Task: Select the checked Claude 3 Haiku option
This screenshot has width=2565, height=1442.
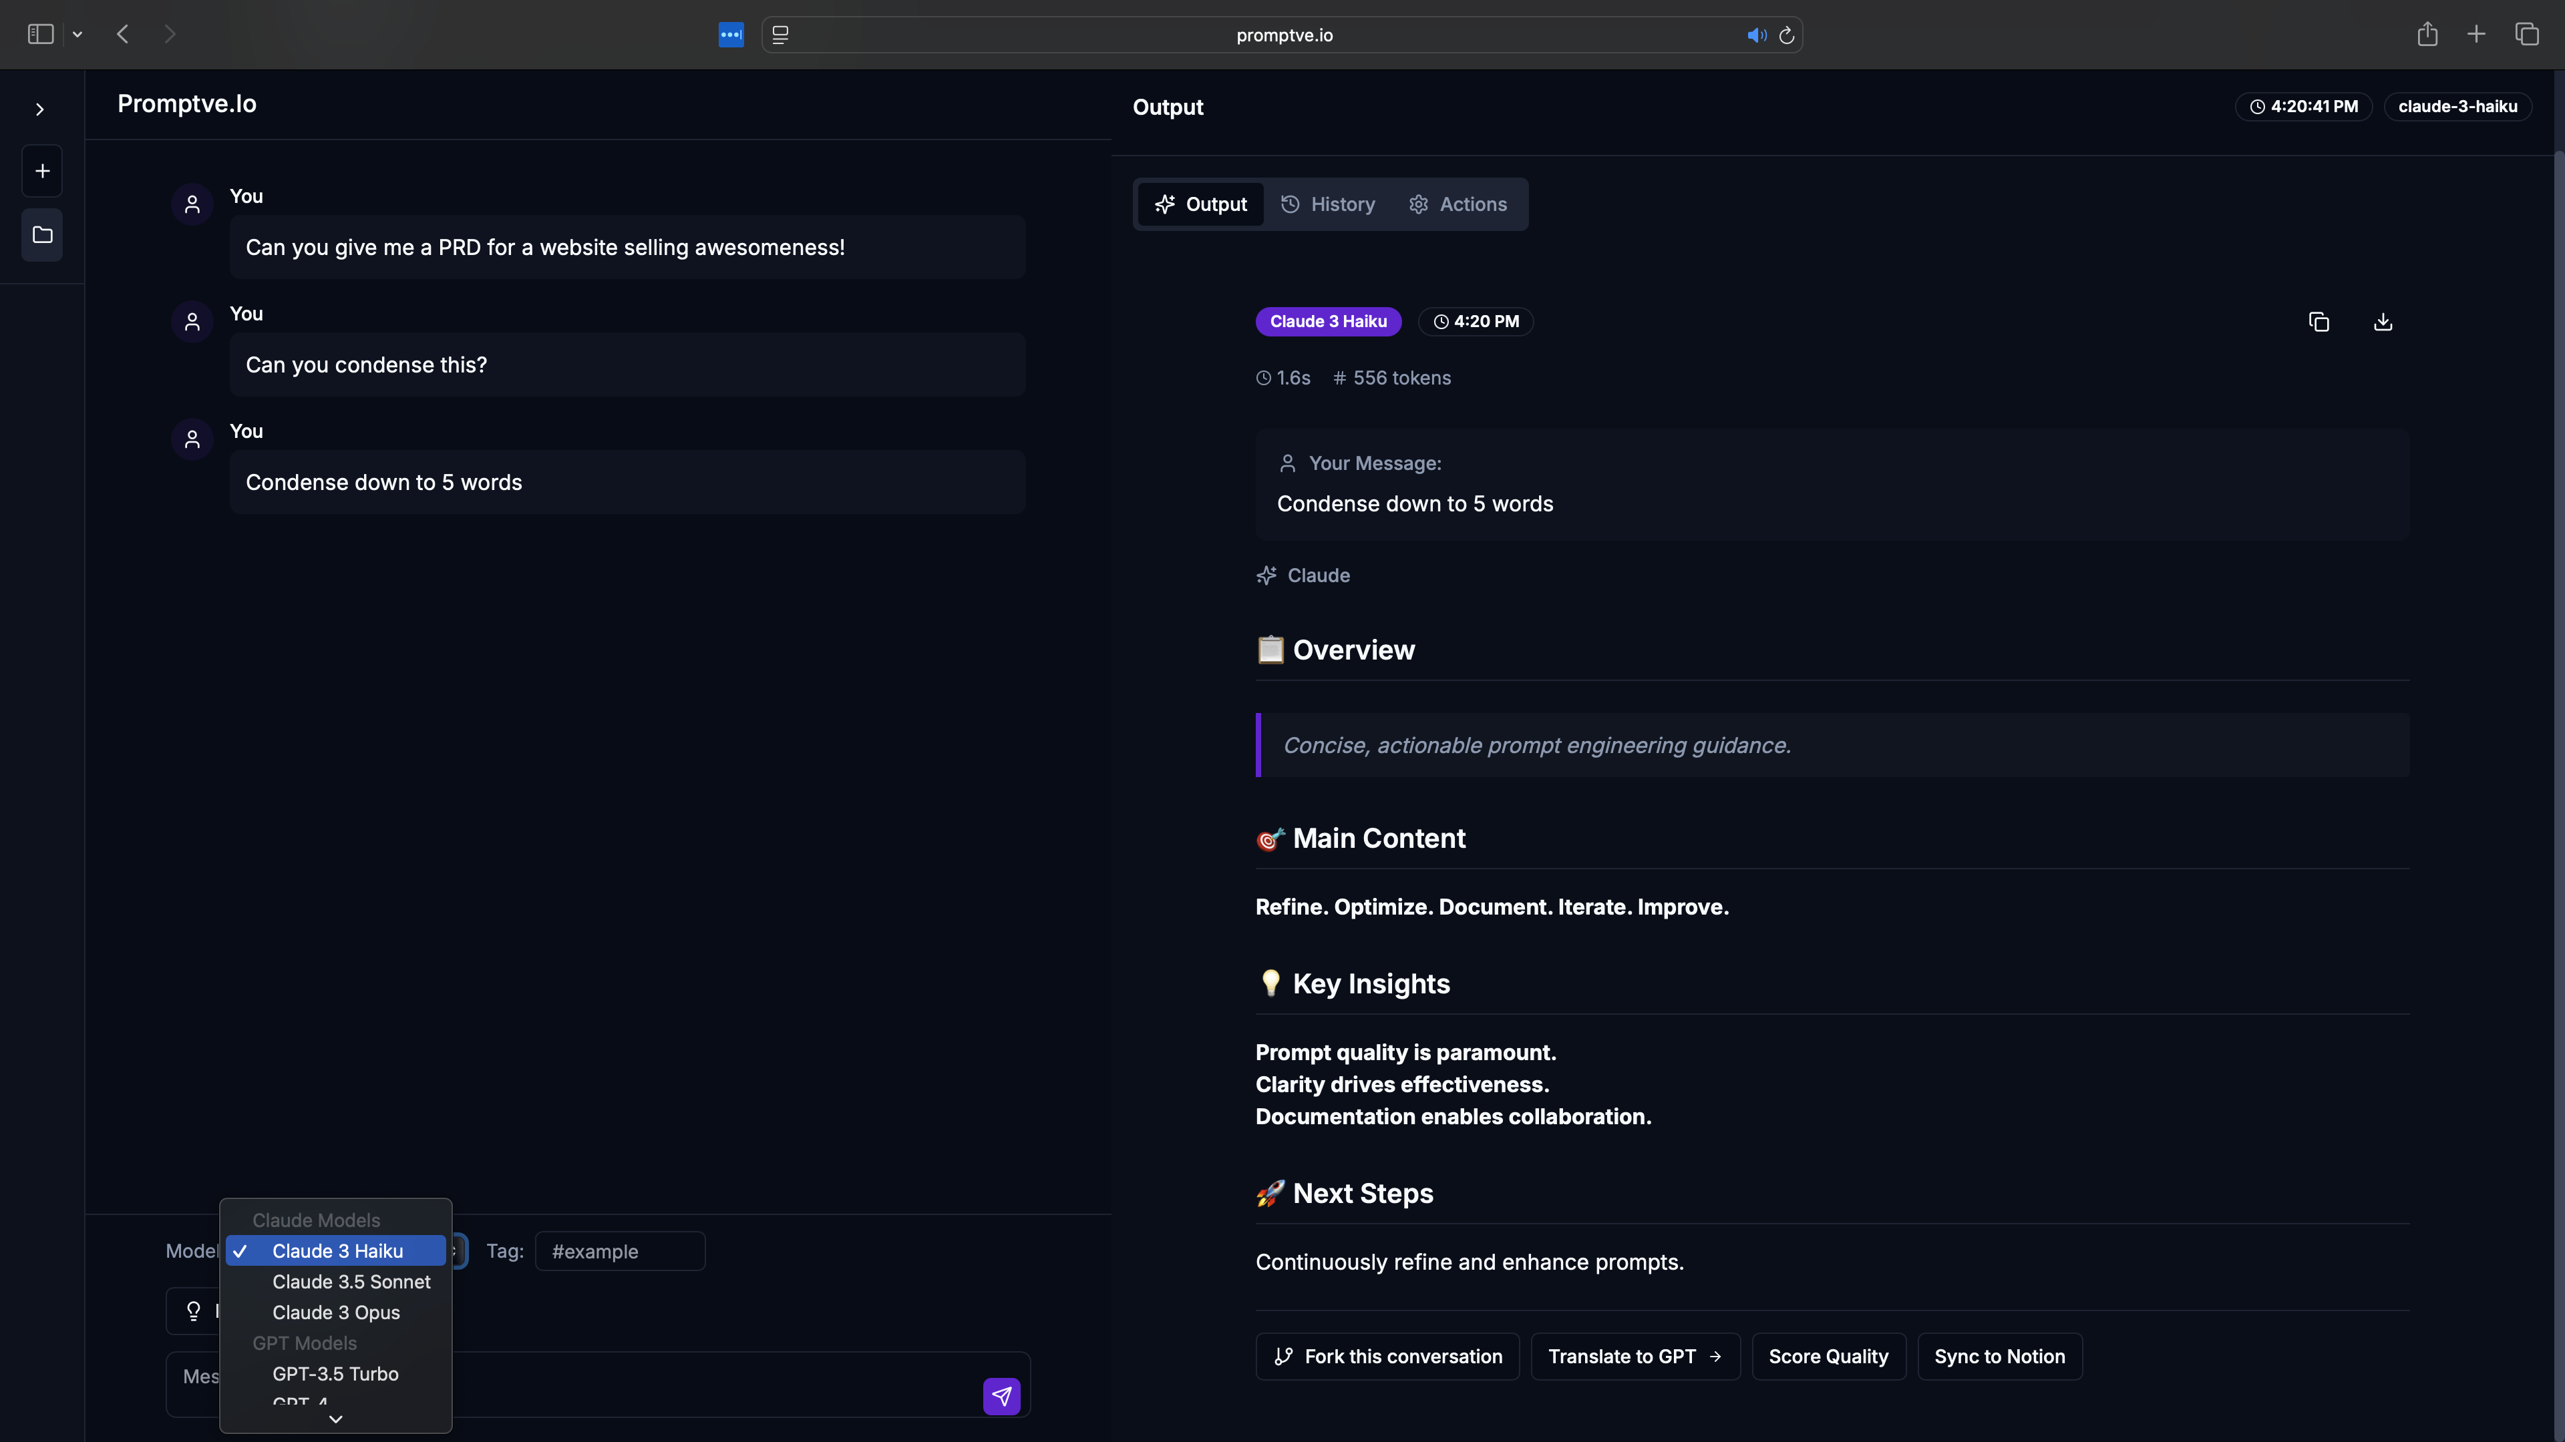Action: [337, 1251]
